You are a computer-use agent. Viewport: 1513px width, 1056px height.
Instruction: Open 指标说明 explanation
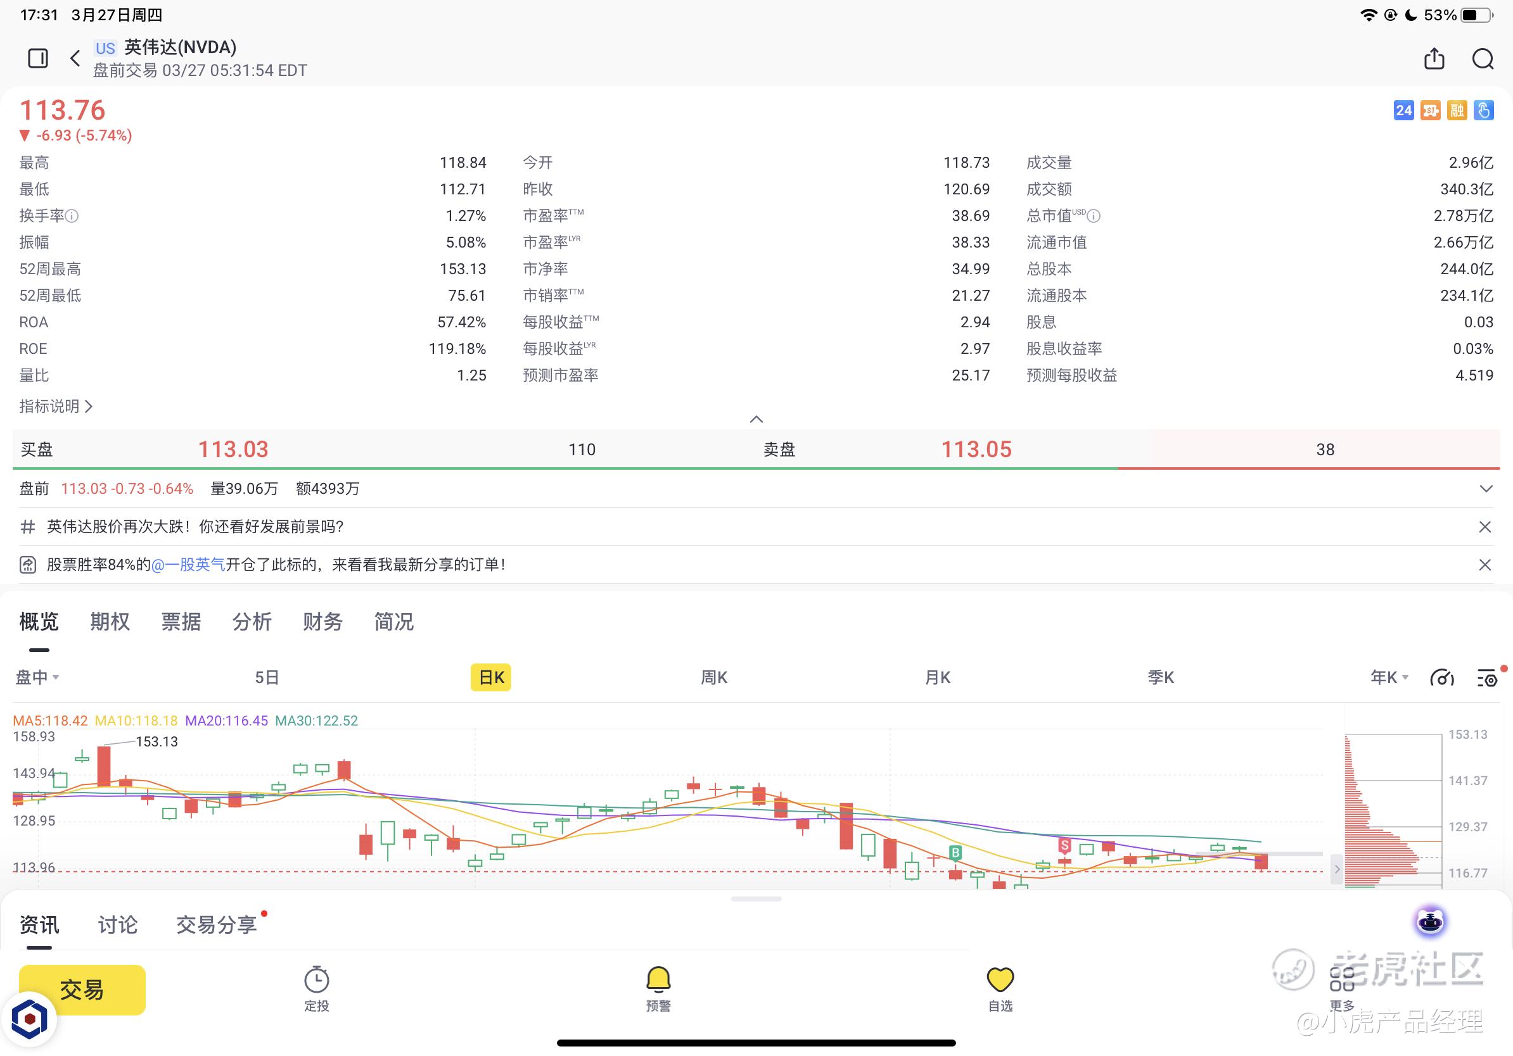pos(56,406)
